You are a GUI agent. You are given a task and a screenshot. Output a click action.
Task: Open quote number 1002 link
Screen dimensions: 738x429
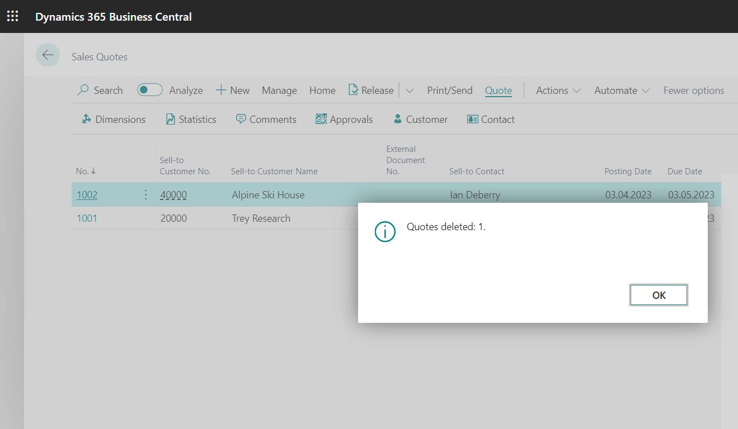[87, 195]
